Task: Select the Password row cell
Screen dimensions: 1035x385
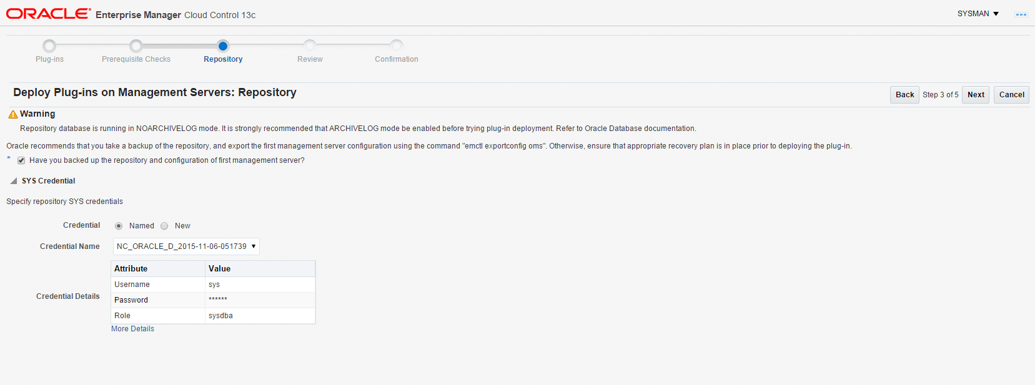Action: click(158, 300)
